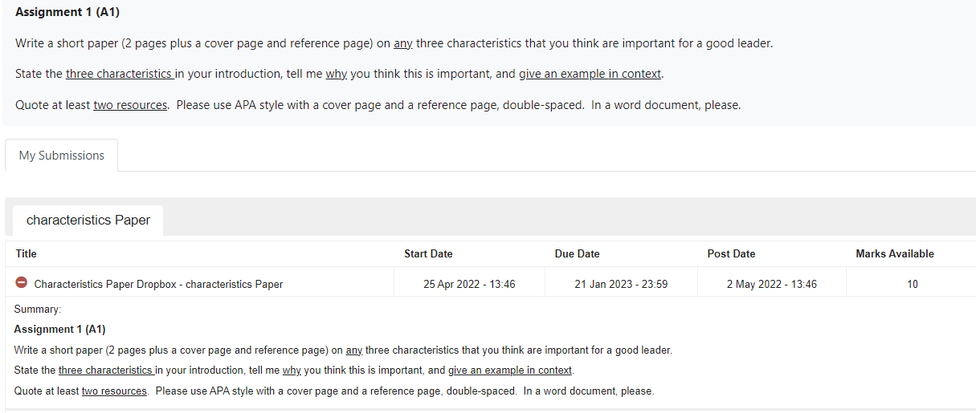Click underlined "two resources" in the top instructions
976x413 pixels.
click(130, 105)
